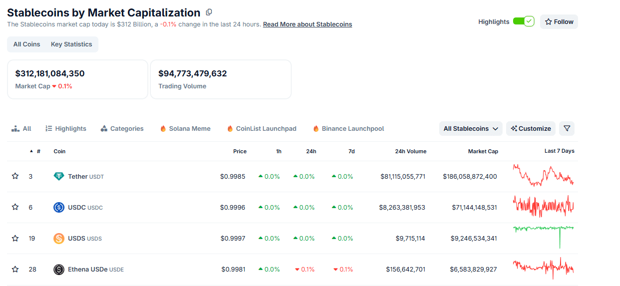Click the Tether coin logo
This screenshot has height=286, width=620.
[x=59, y=176]
